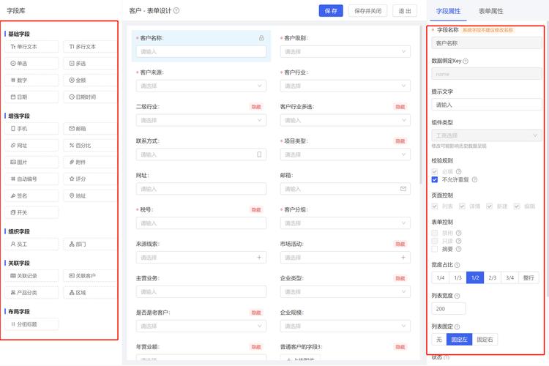Click the blue 保存 button
549x366 pixels.
(331, 11)
